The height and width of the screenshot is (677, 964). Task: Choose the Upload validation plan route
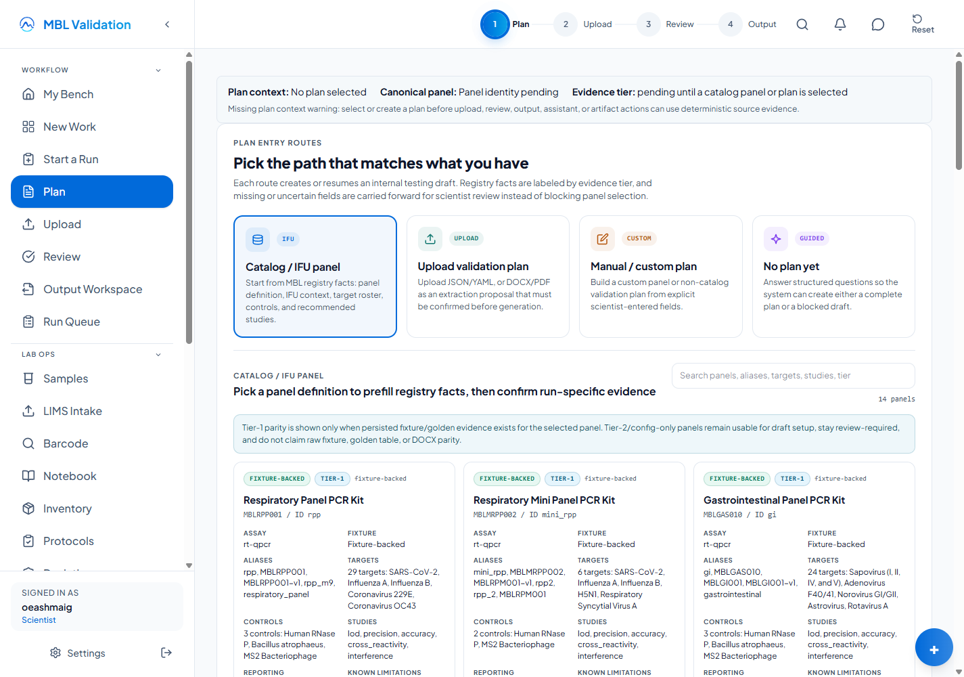coord(488,276)
